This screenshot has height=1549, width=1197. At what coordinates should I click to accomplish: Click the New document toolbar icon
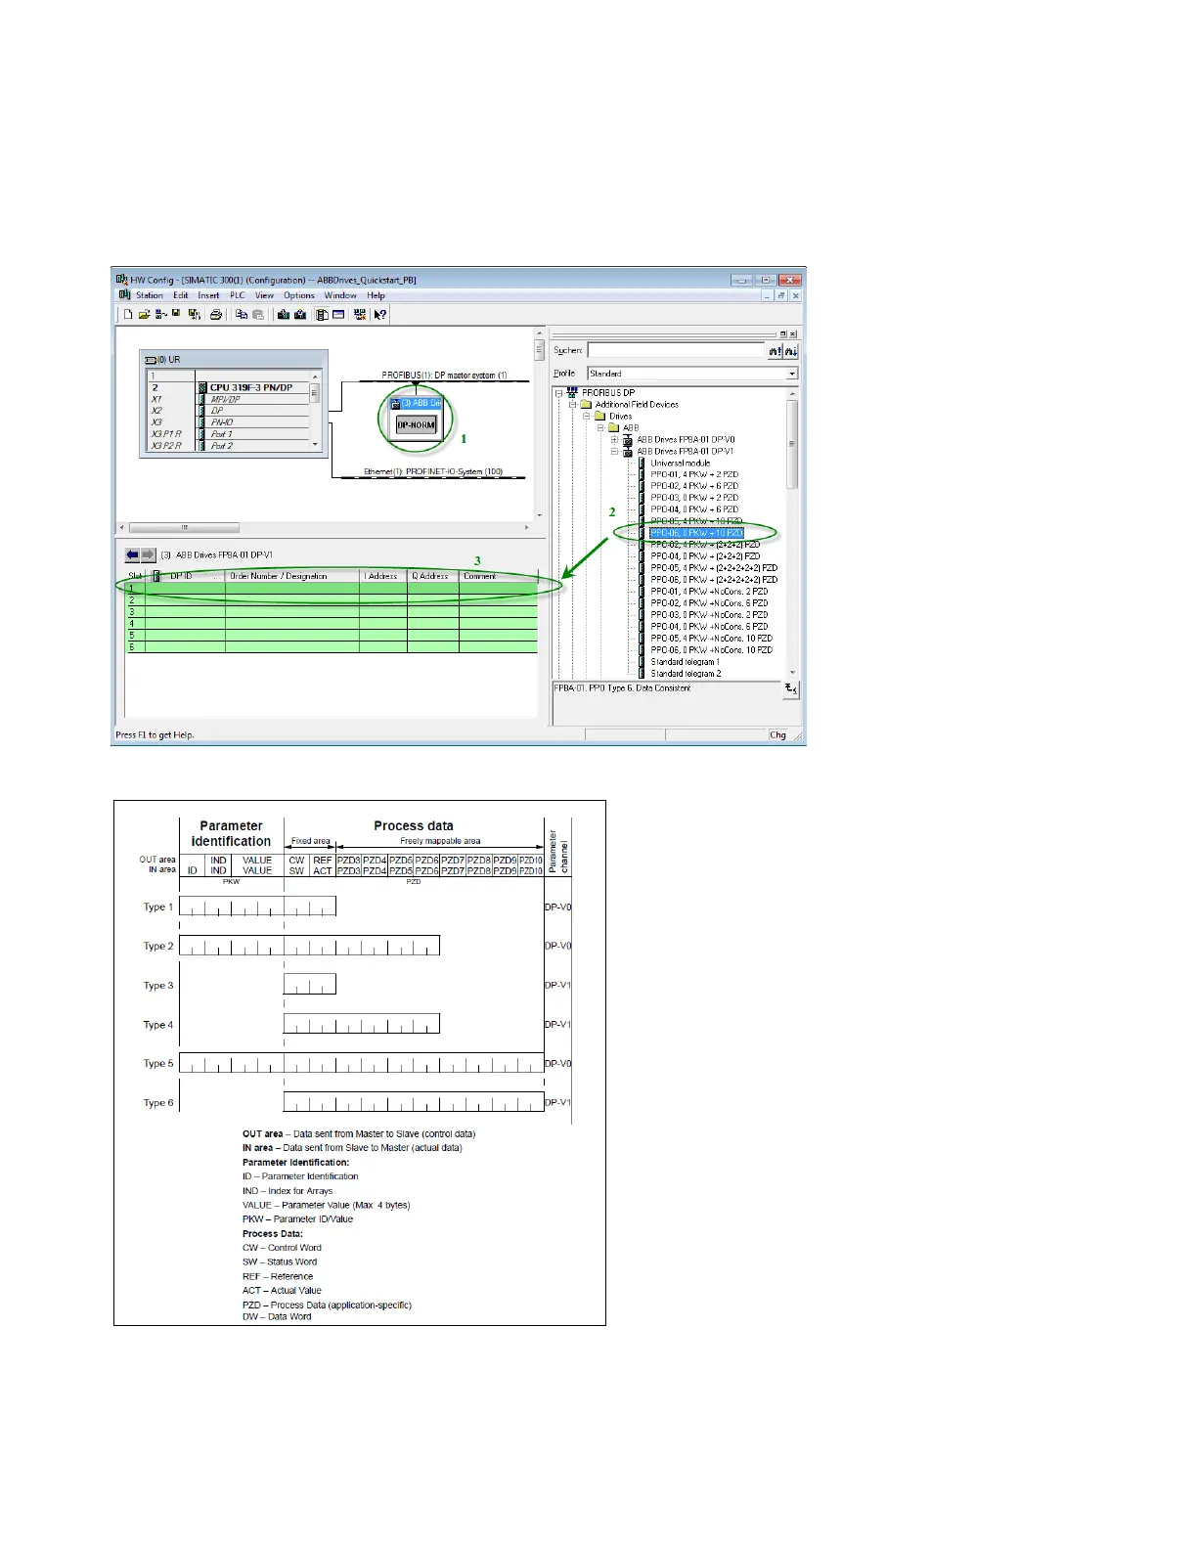click(128, 315)
